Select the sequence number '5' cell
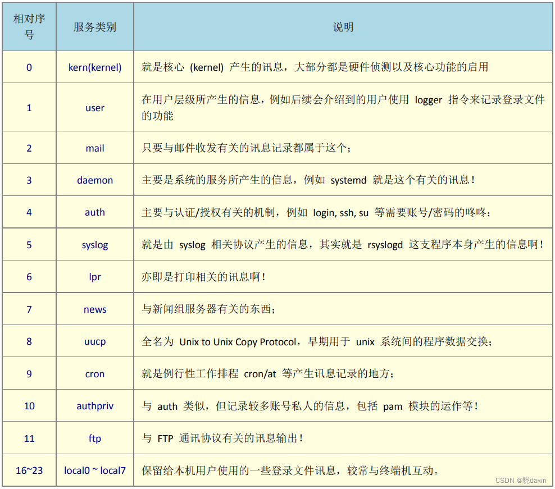The width and height of the screenshot is (555, 489). (29, 245)
